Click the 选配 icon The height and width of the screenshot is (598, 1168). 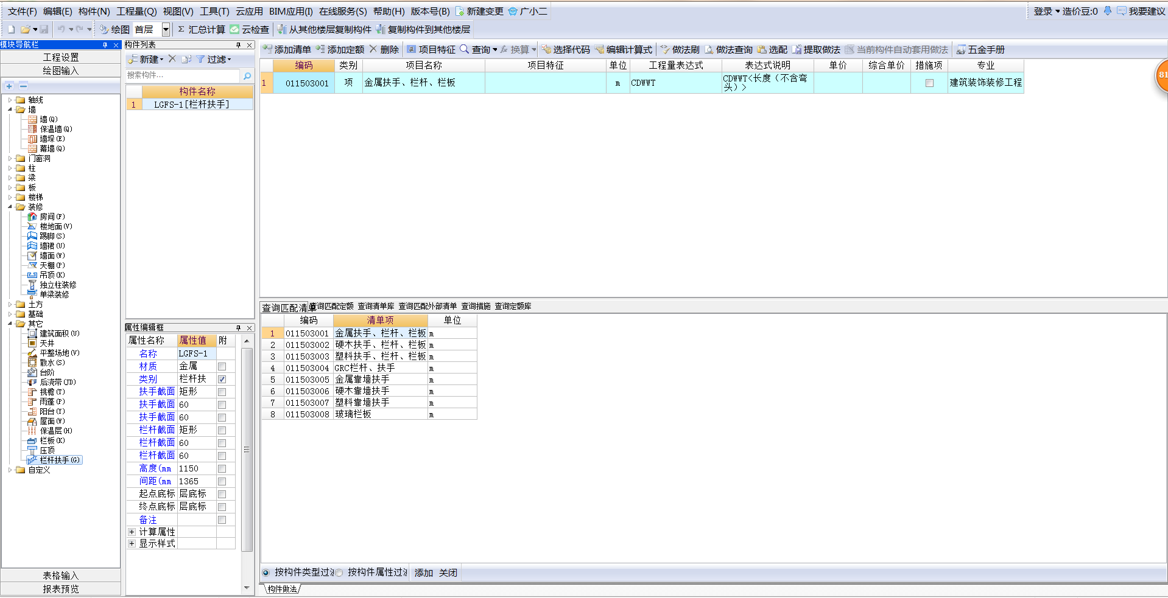tap(762, 49)
